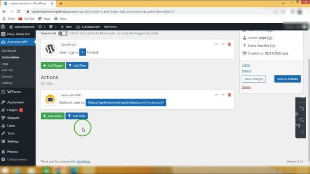The width and height of the screenshot is (310, 174).
Task: Add Filter under the triggers section
Action: [x=77, y=66]
